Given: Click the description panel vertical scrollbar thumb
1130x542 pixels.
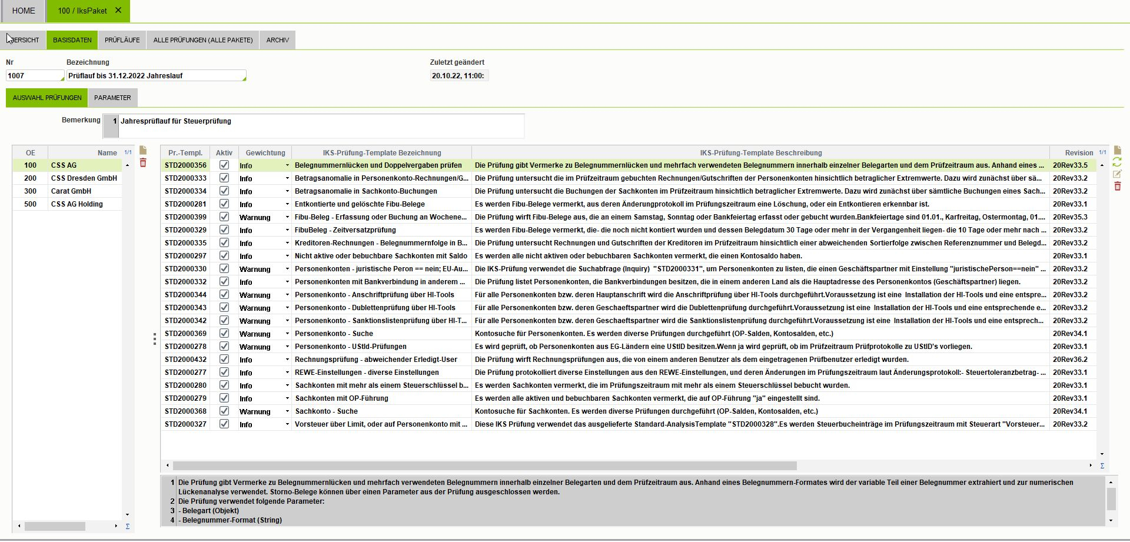Looking at the screenshot, I should pos(1111,499).
